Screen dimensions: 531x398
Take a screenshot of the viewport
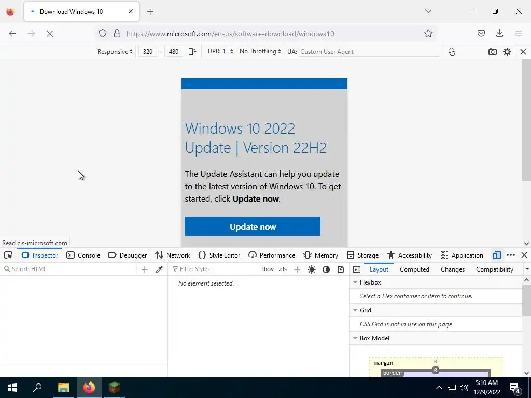coord(493,52)
